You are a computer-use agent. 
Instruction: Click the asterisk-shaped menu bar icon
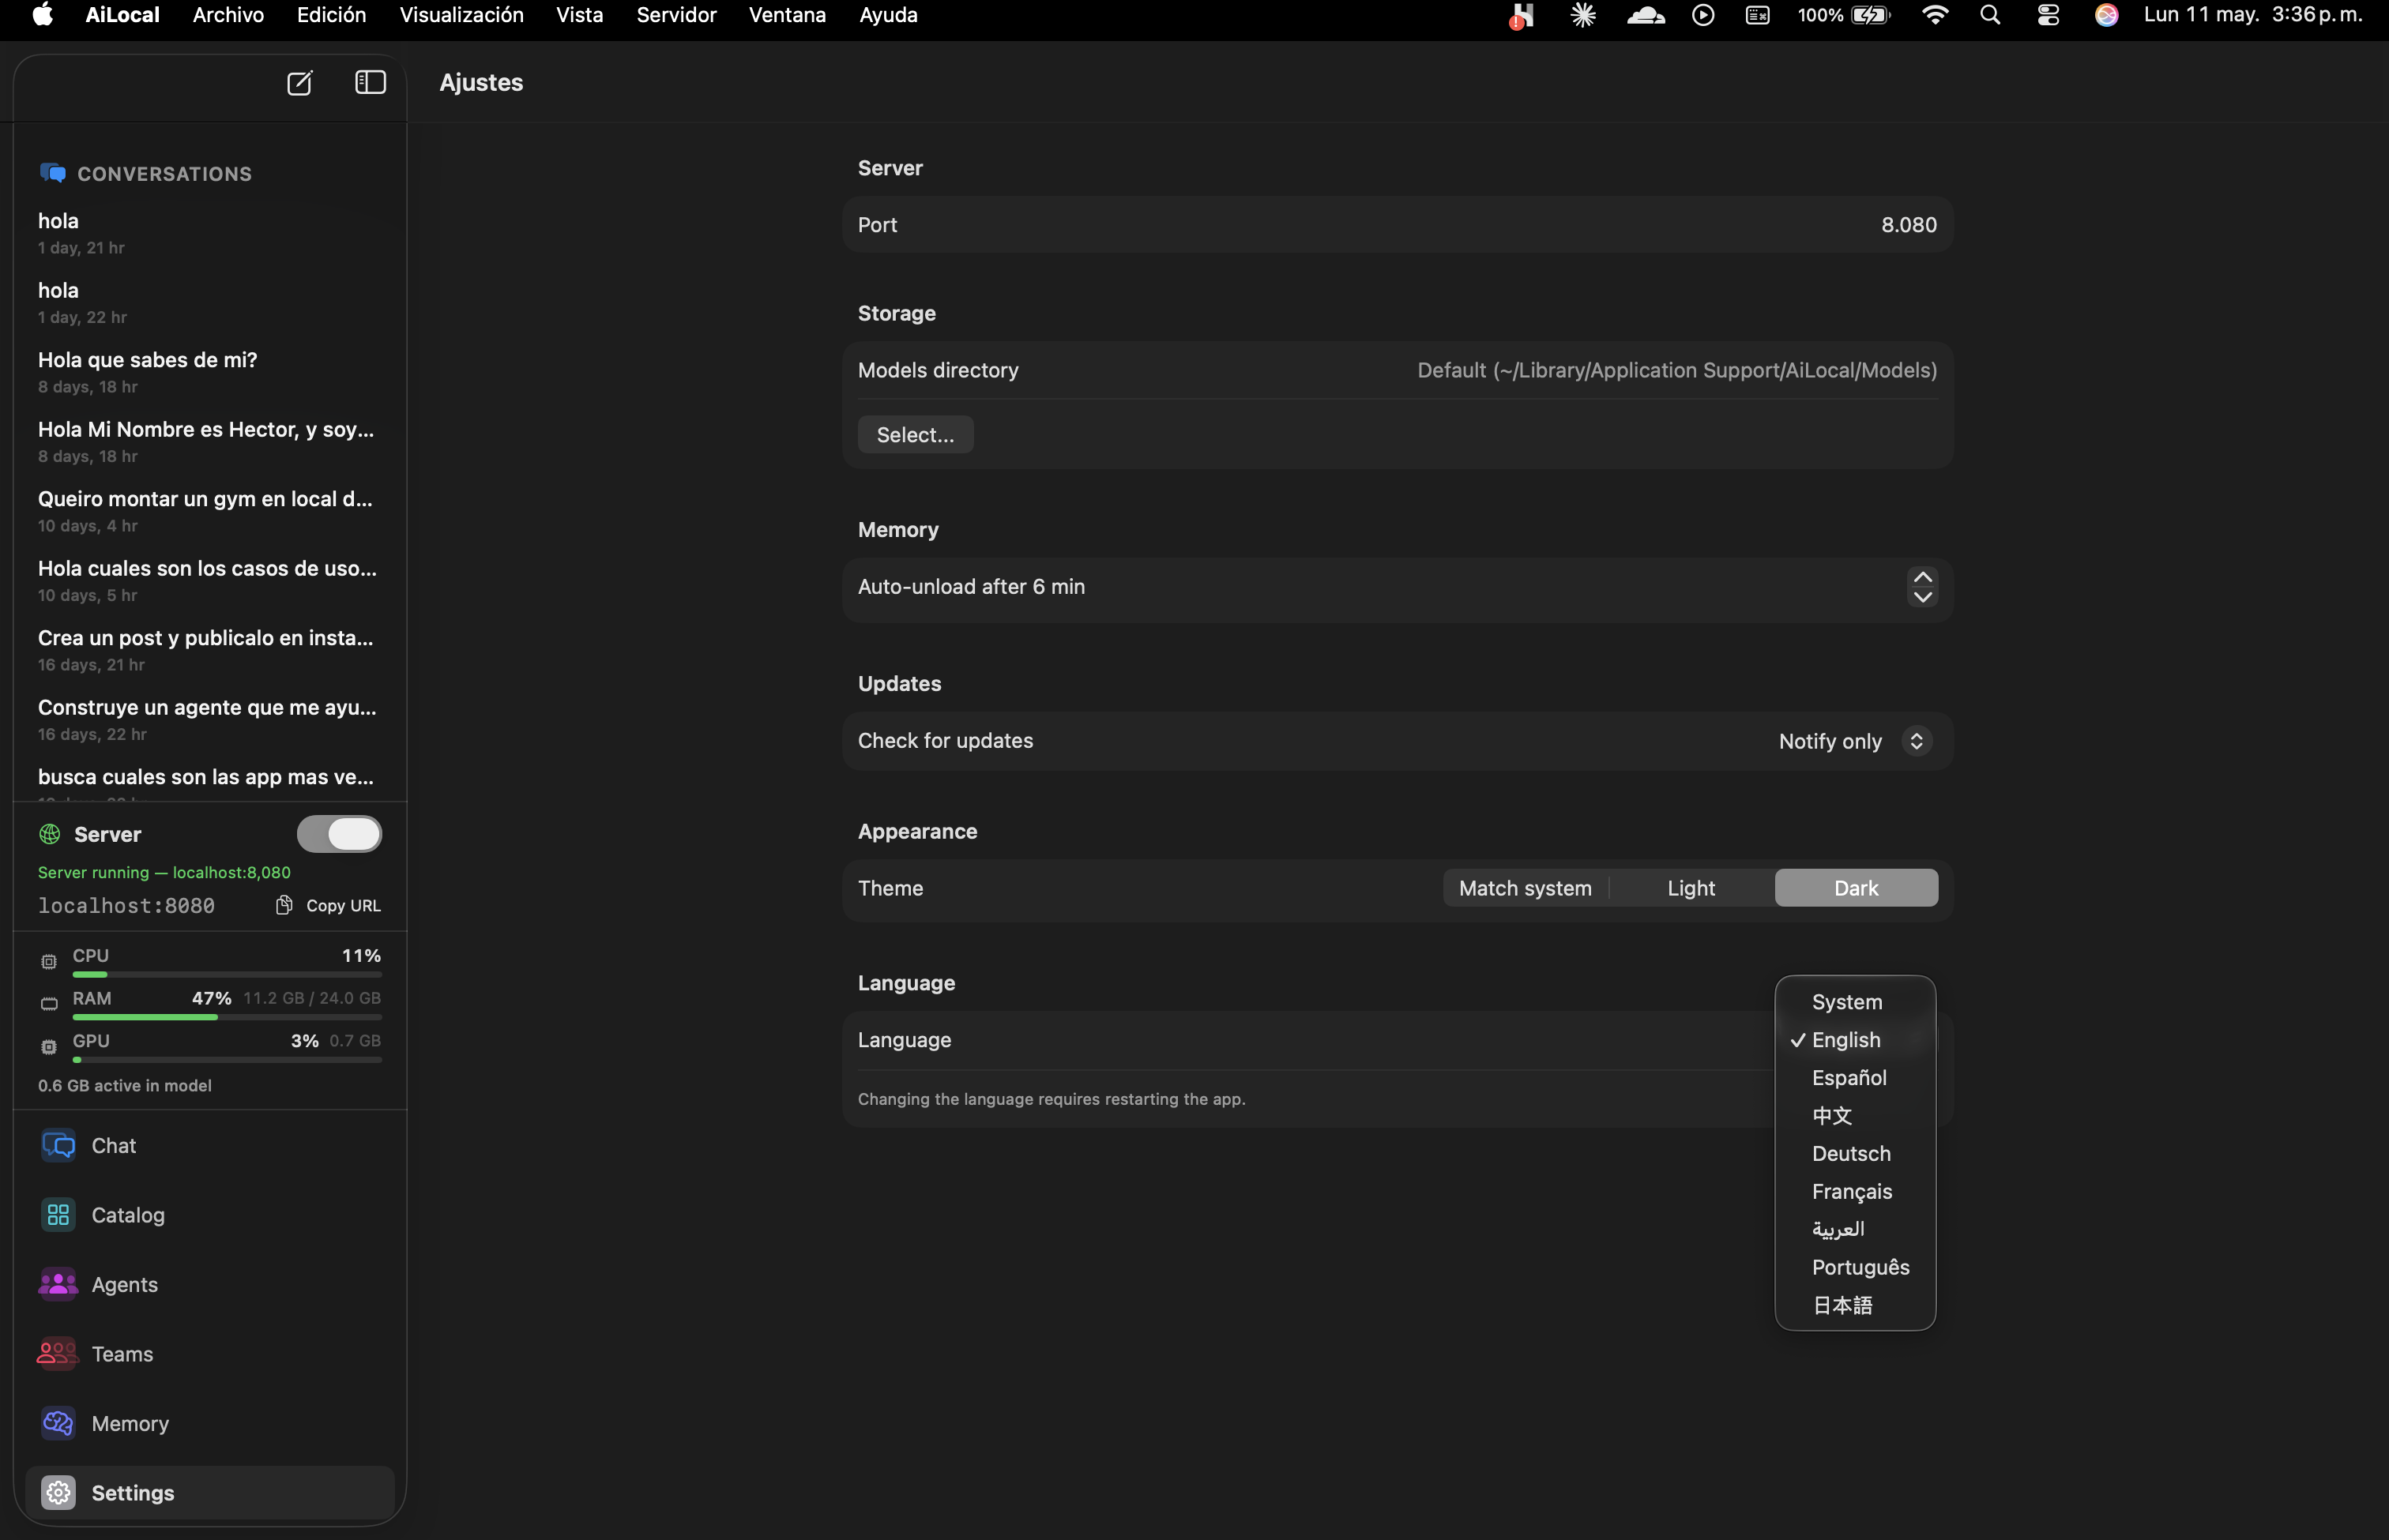click(x=1582, y=15)
